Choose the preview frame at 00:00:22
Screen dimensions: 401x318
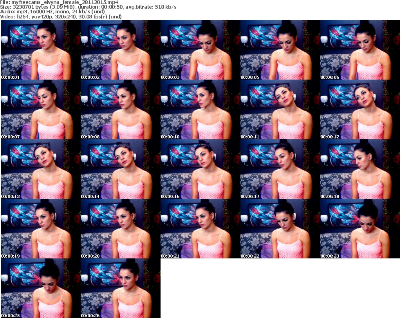tap(280, 229)
